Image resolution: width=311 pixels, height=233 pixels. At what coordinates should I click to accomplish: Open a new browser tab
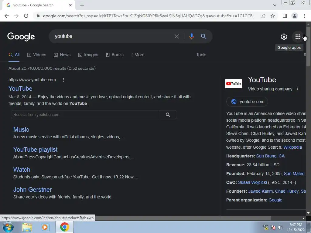click(x=82, y=5)
